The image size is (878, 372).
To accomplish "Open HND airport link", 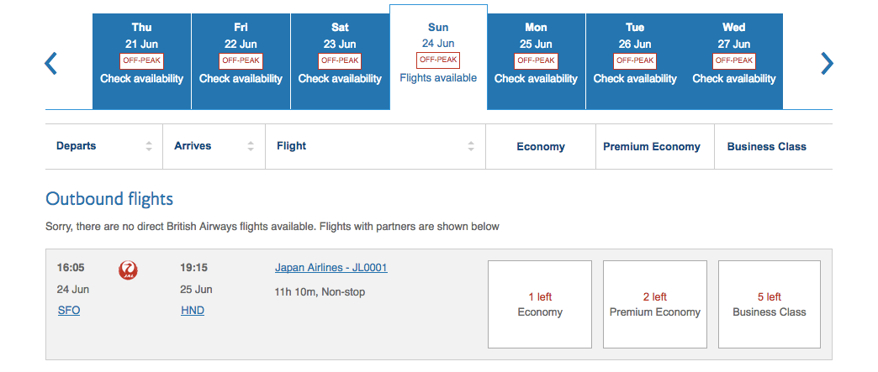I will tap(193, 311).
